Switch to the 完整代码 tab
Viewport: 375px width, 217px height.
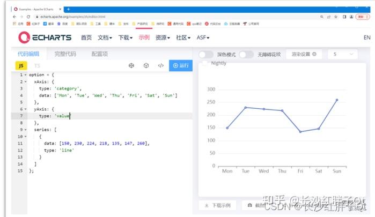click(65, 54)
